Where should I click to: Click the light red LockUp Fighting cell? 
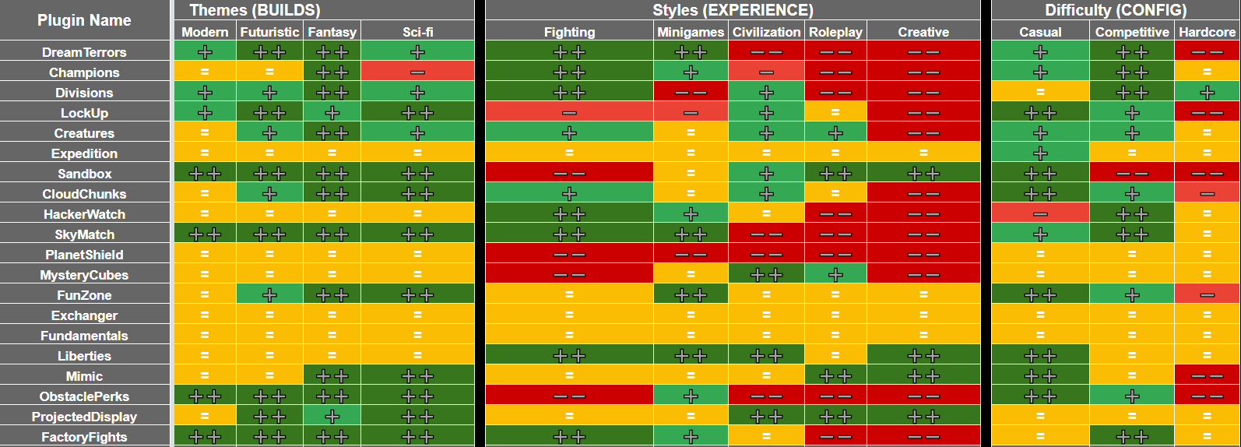[569, 113]
